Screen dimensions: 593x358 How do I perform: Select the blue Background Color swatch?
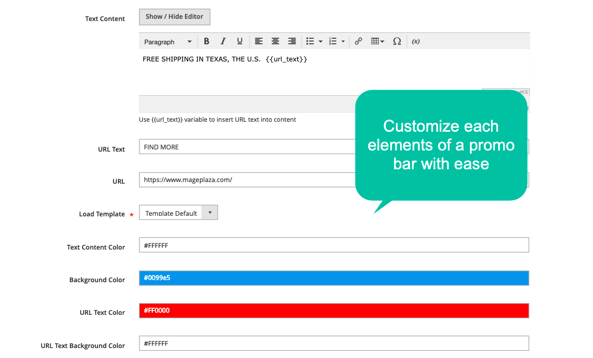point(332,278)
